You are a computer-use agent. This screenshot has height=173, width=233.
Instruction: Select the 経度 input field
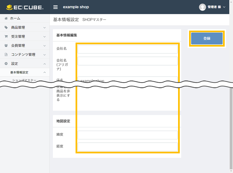tap(127, 147)
